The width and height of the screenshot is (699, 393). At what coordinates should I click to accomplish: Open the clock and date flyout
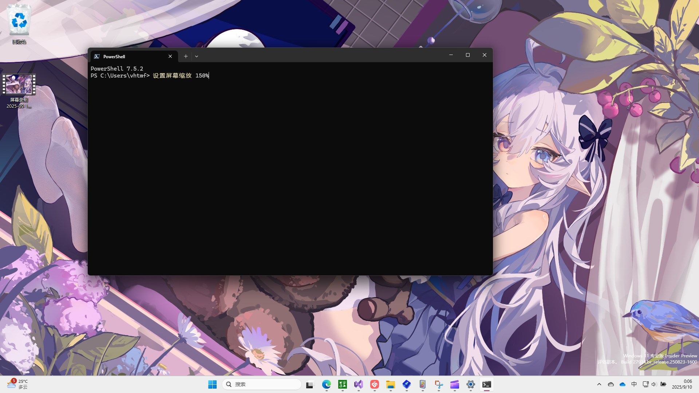(682, 384)
